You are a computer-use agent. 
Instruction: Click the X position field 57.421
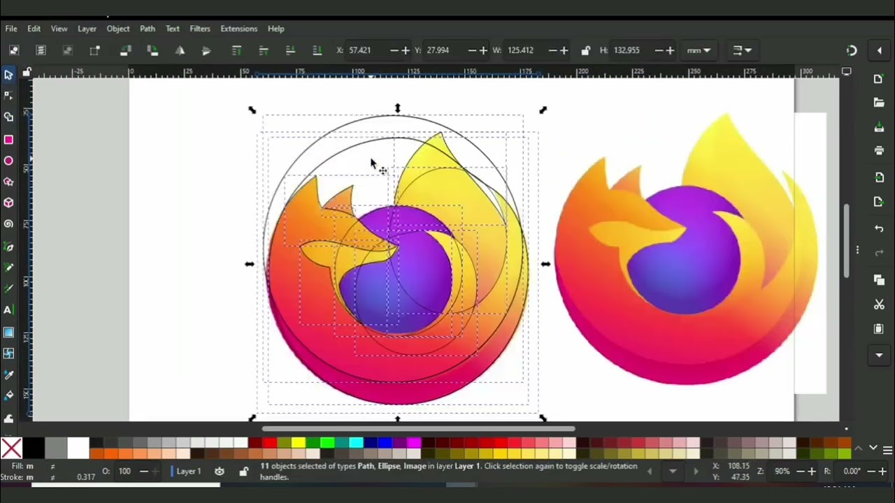pyautogui.click(x=366, y=50)
